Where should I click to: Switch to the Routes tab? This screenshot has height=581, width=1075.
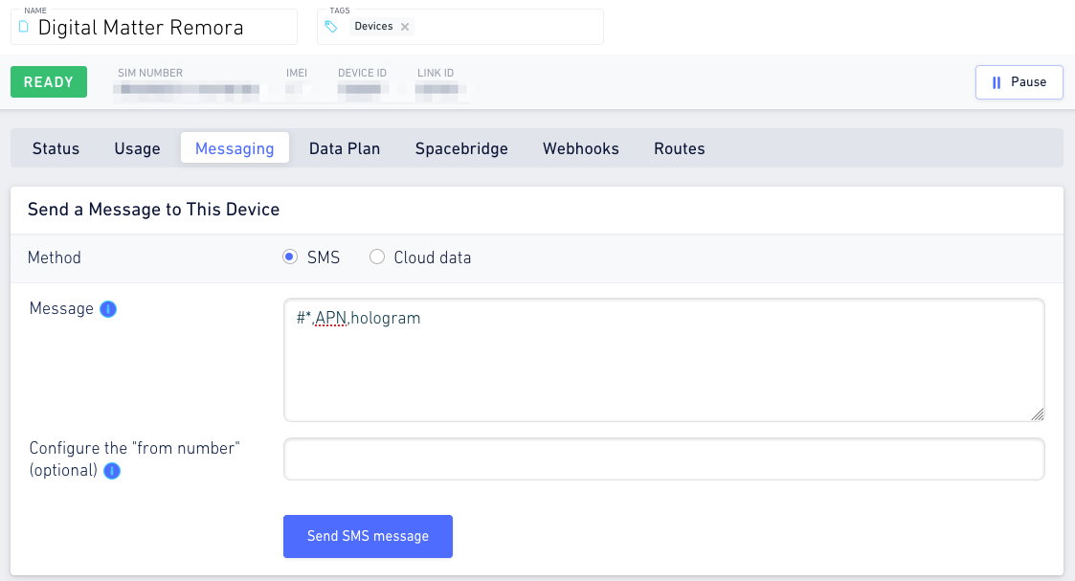click(680, 148)
